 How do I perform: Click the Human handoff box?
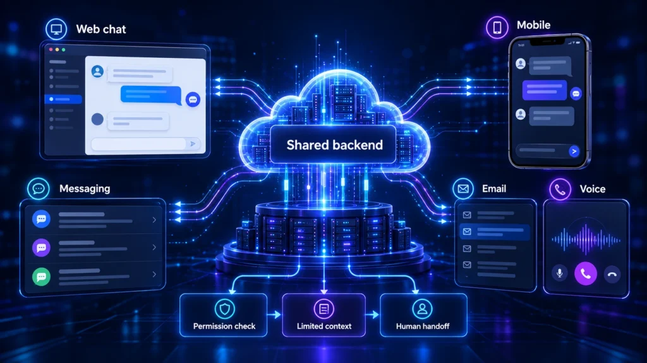[423, 315]
